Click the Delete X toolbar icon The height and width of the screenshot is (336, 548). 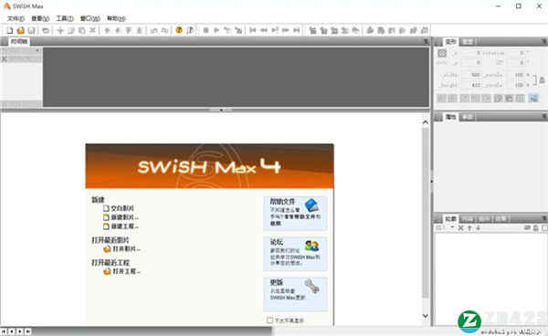tap(92, 31)
